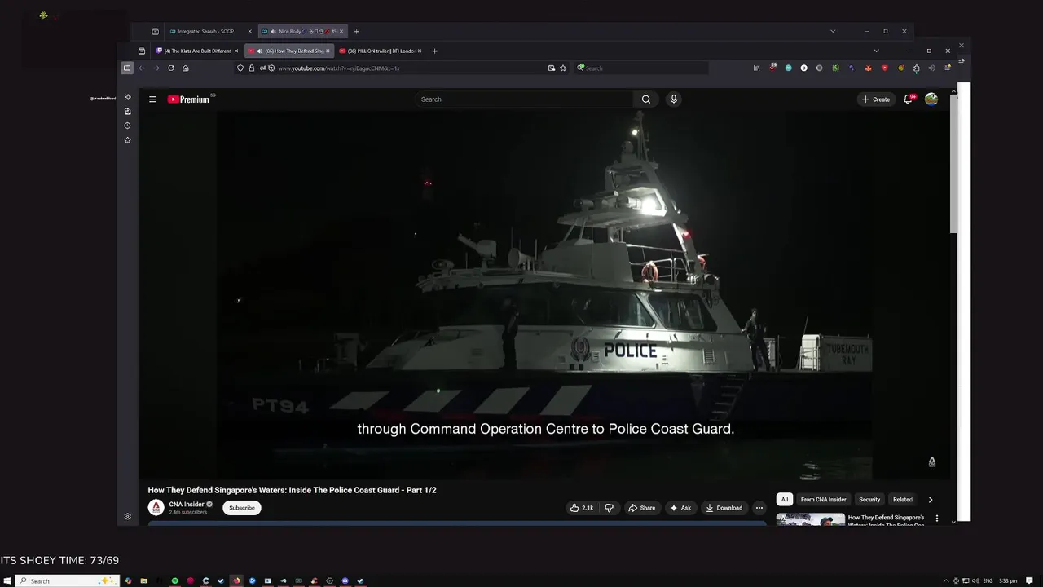Subscribe to CNA Insider
This screenshot has width=1043, height=587.
click(241, 508)
